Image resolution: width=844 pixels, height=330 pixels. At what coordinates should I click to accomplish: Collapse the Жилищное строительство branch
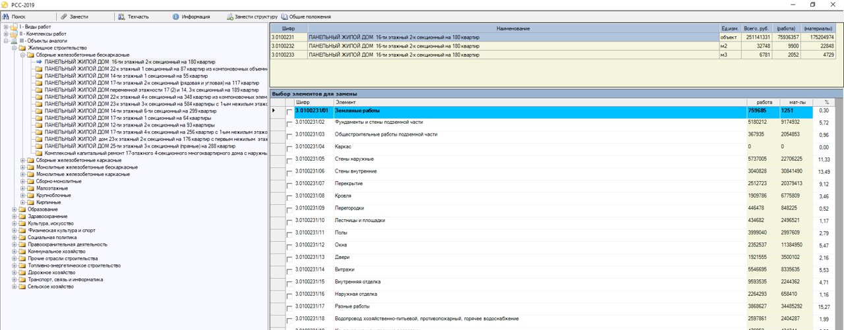pyautogui.click(x=14, y=48)
